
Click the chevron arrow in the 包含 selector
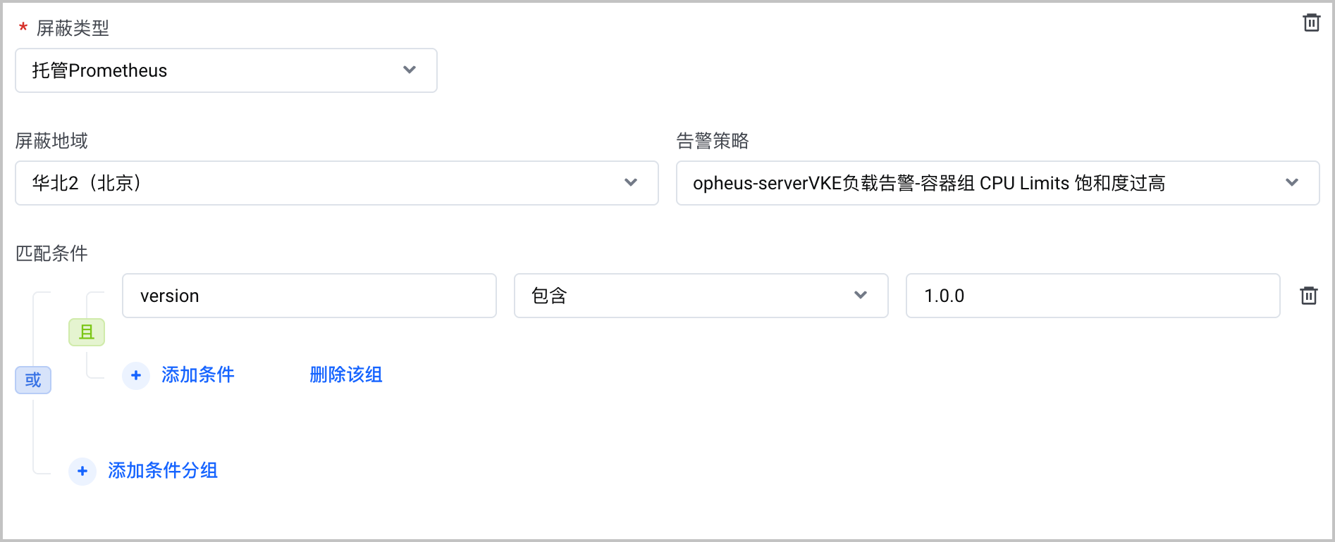[x=861, y=295]
